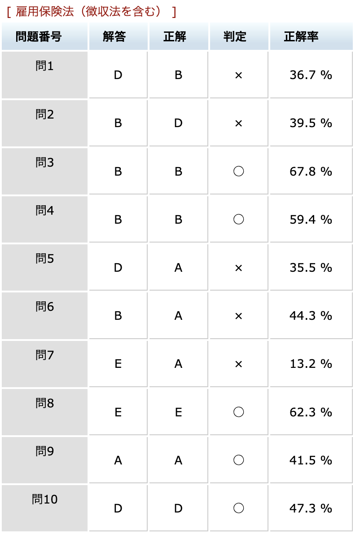Click the ○ mark in 問8 row
Image resolution: width=360 pixels, height=539 pixels.
239,412
